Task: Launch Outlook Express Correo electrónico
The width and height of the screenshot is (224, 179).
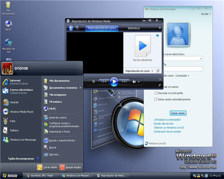Action: click(x=17, y=91)
